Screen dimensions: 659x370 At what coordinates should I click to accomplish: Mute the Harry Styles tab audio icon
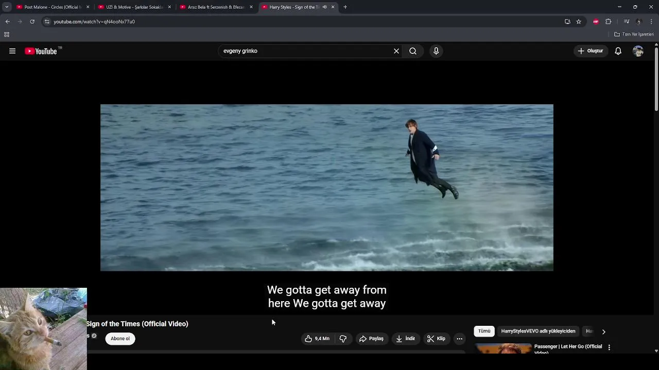click(324, 7)
